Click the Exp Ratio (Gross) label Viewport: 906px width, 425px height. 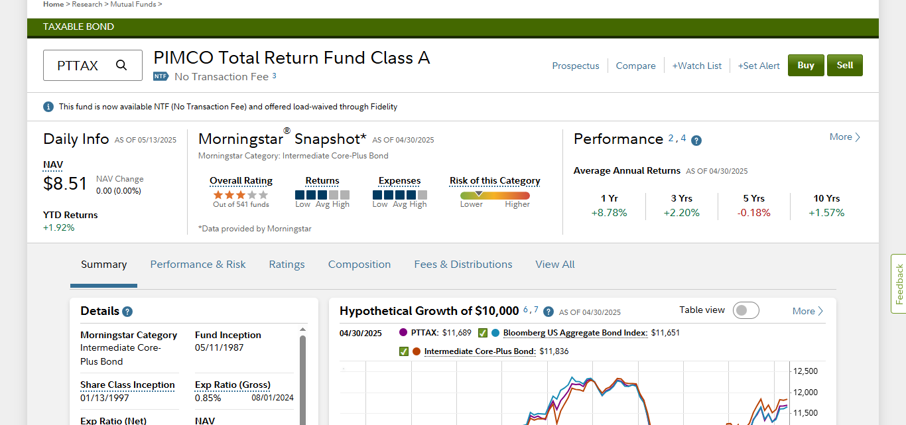(x=233, y=385)
